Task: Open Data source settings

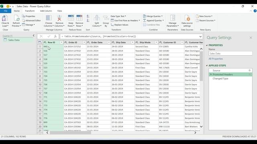Action: pos(187,21)
